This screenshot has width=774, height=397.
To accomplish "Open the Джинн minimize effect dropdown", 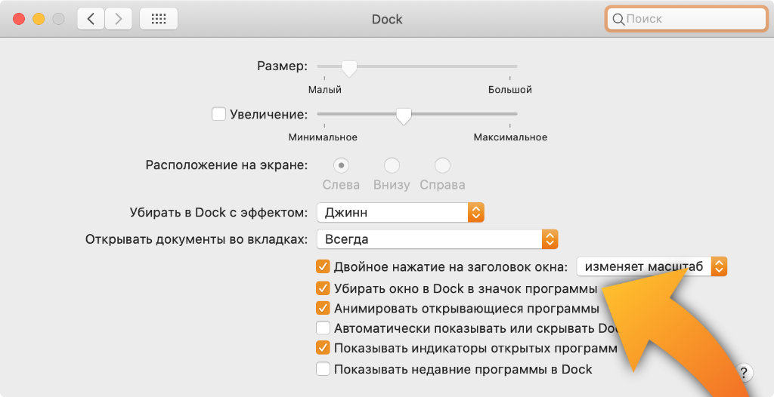I will pyautogui.click(x=400, y=212).
